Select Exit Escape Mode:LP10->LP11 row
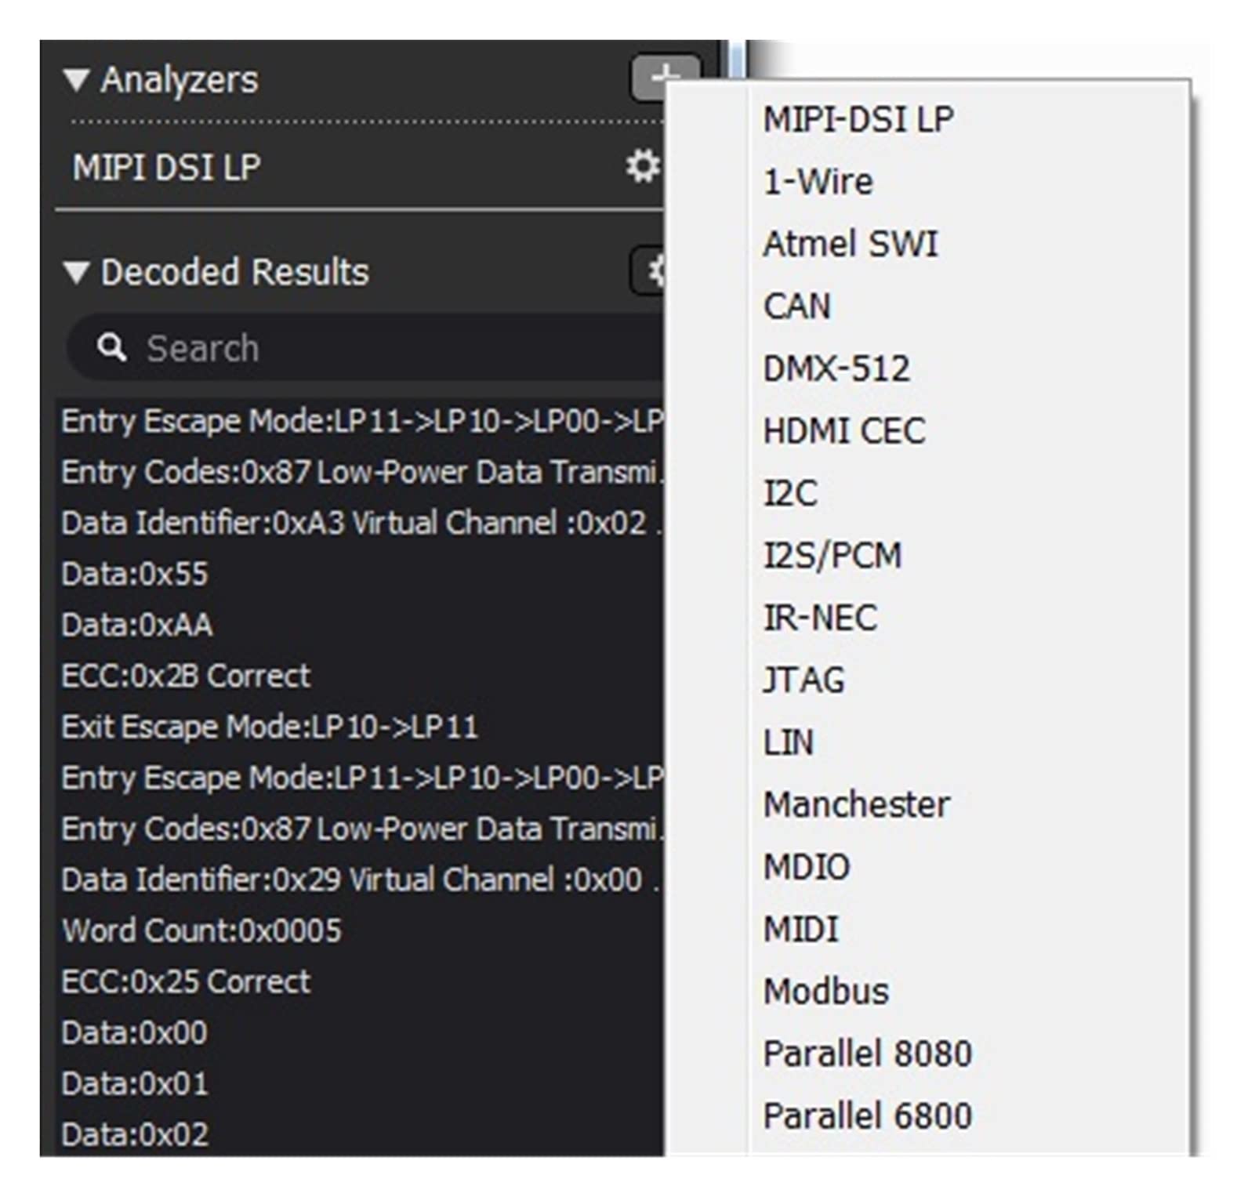Screen dimensions: 1255x1197 (361, 727)
